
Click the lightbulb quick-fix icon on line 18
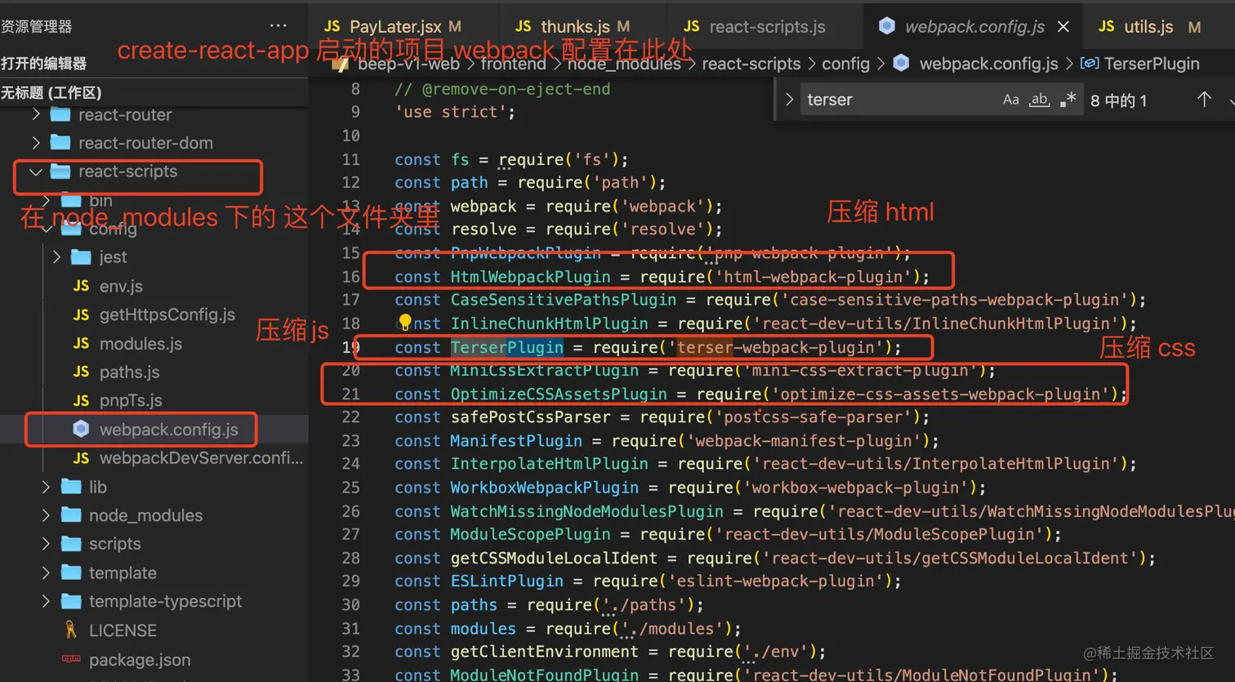[x=405, y=323]
